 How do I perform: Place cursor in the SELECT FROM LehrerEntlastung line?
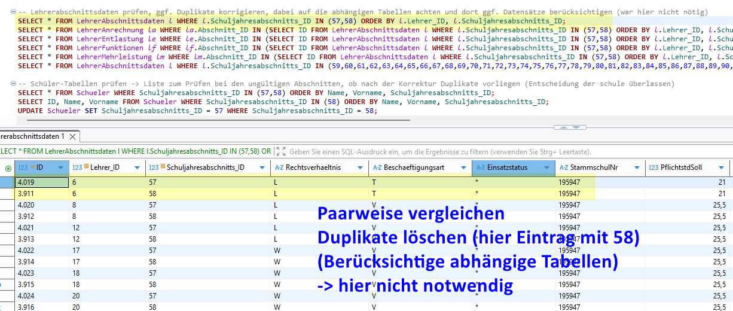click(x=375, y=39)
